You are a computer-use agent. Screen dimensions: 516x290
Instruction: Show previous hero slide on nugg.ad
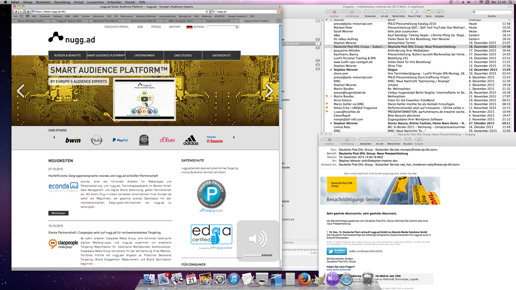click(x=20, y=91)
